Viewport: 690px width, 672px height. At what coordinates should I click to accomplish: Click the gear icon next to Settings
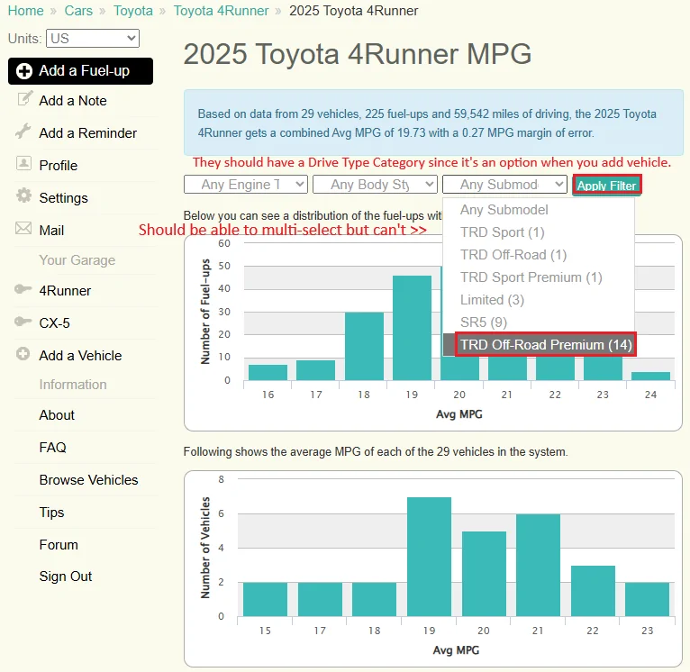coord(23,195)
